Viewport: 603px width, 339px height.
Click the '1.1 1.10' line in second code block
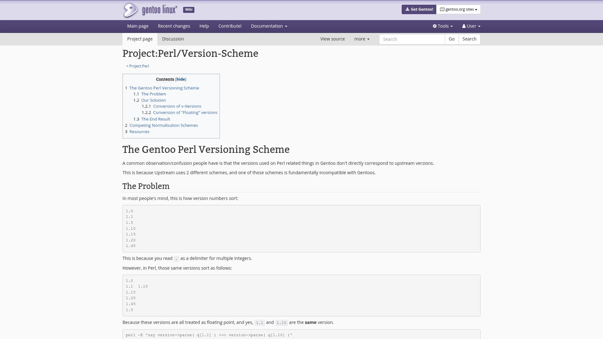click(x=137, y=287)
